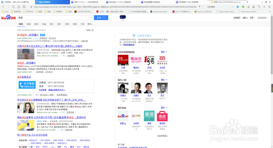Go to browser home page icon
This screenshot has width=273, height=148.
click(x=19, y=7)
